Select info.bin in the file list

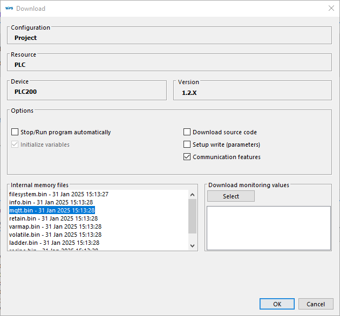(51, 202)
